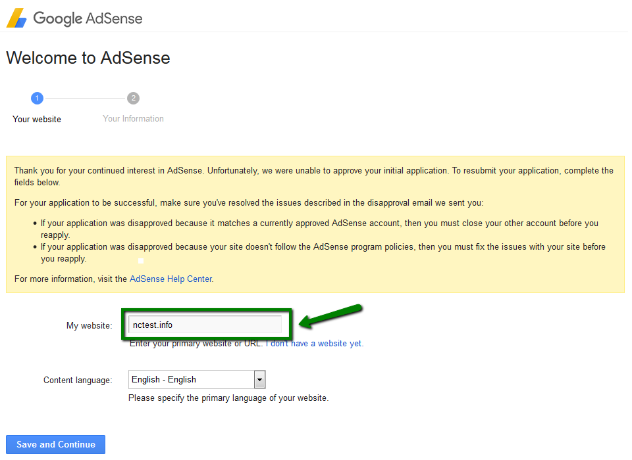The image size is (632, 460).
Task: Click the Google AdSense logo icon
Action: pos(16,18)
